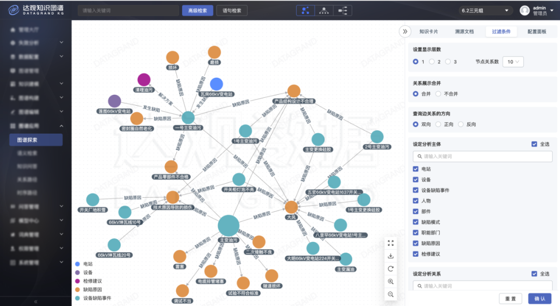Choose the 不合并 relation display option

click(438, 94)
